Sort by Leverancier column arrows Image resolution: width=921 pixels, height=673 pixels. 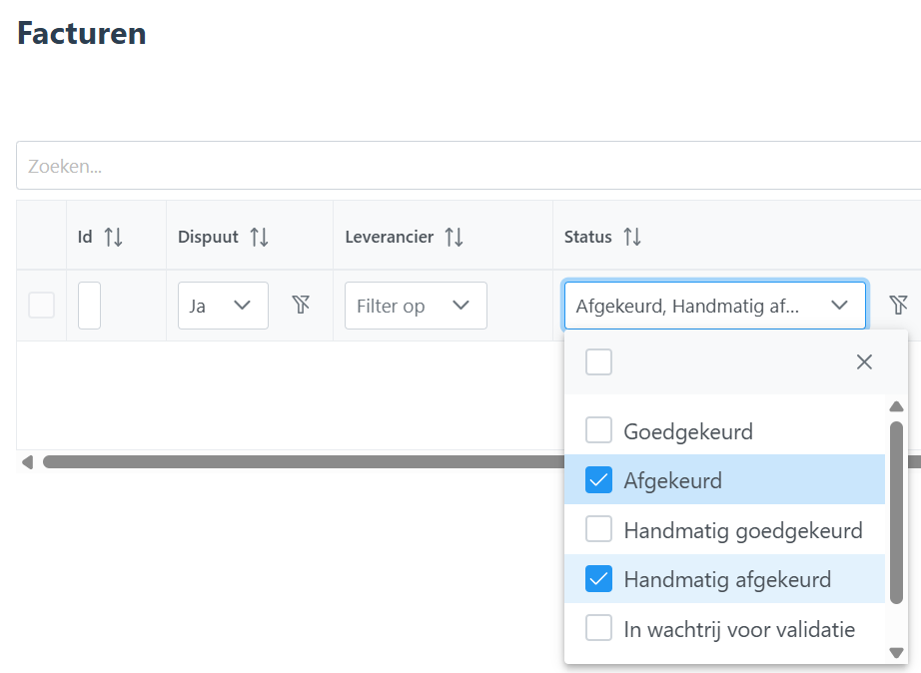pyautogui.click(x=454, y=237)
